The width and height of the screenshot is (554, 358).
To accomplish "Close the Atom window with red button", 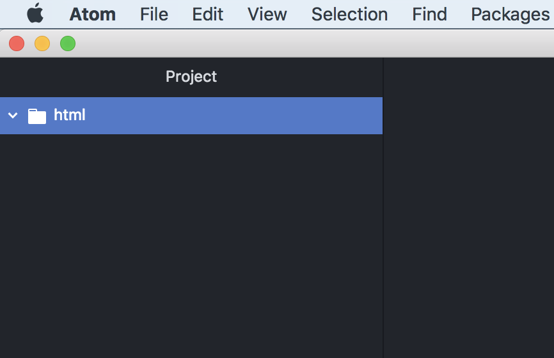I will tap(17, 43).
